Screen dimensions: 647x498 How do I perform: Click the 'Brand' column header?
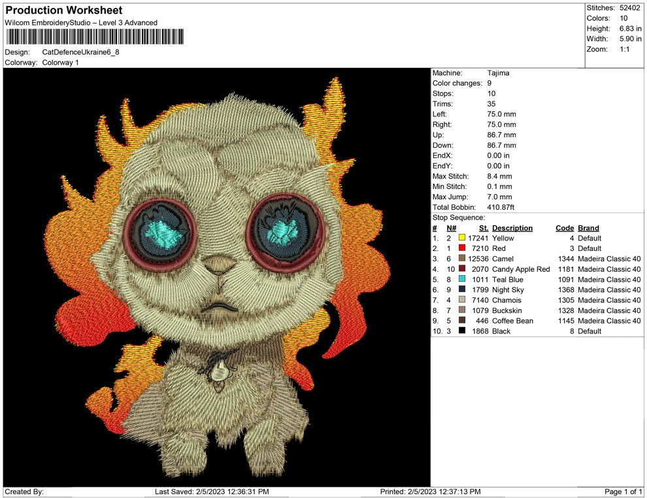tap(588, 227)
